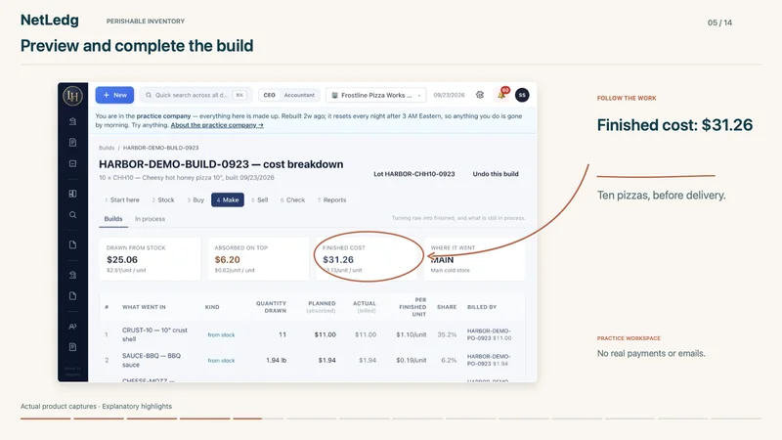782x440 pixels.
Task: Open the notifications bell with red badge
Action: click(x=502, y=94)
